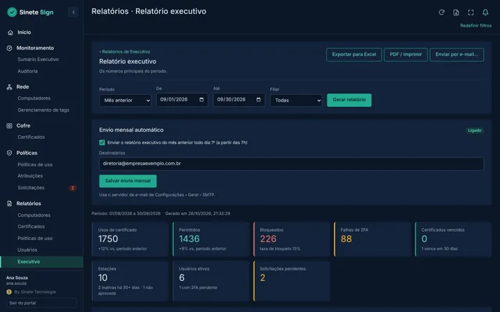The width and height of the screenshot is (500, 312).
Task: Click the Monitoramento gauge icon
Action: [x=9, y=48]
